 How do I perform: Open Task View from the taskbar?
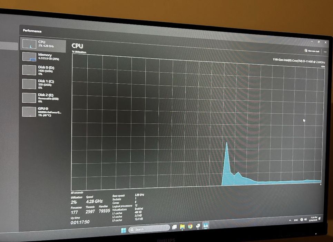click(x=174, y=227)
